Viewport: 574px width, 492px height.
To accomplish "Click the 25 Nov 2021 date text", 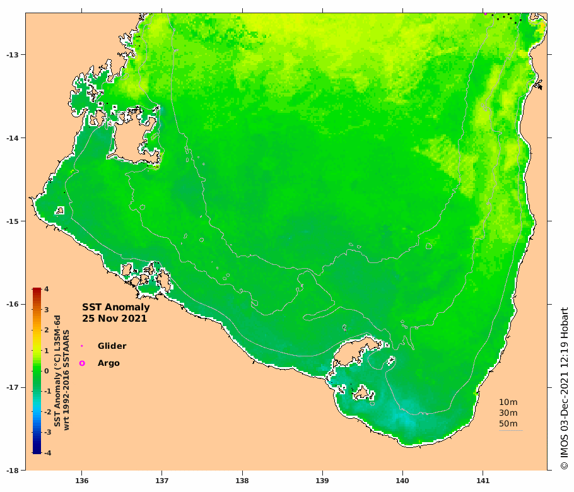I will [114, 319].
